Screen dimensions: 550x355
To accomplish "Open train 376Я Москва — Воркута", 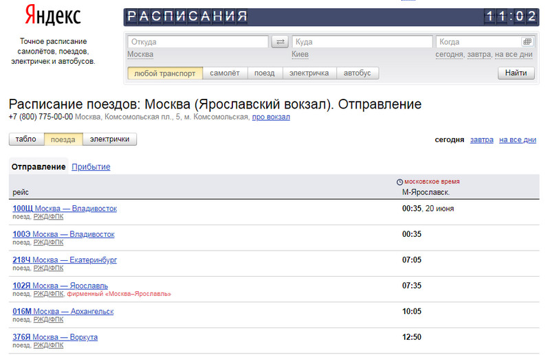I will (55, 337).
